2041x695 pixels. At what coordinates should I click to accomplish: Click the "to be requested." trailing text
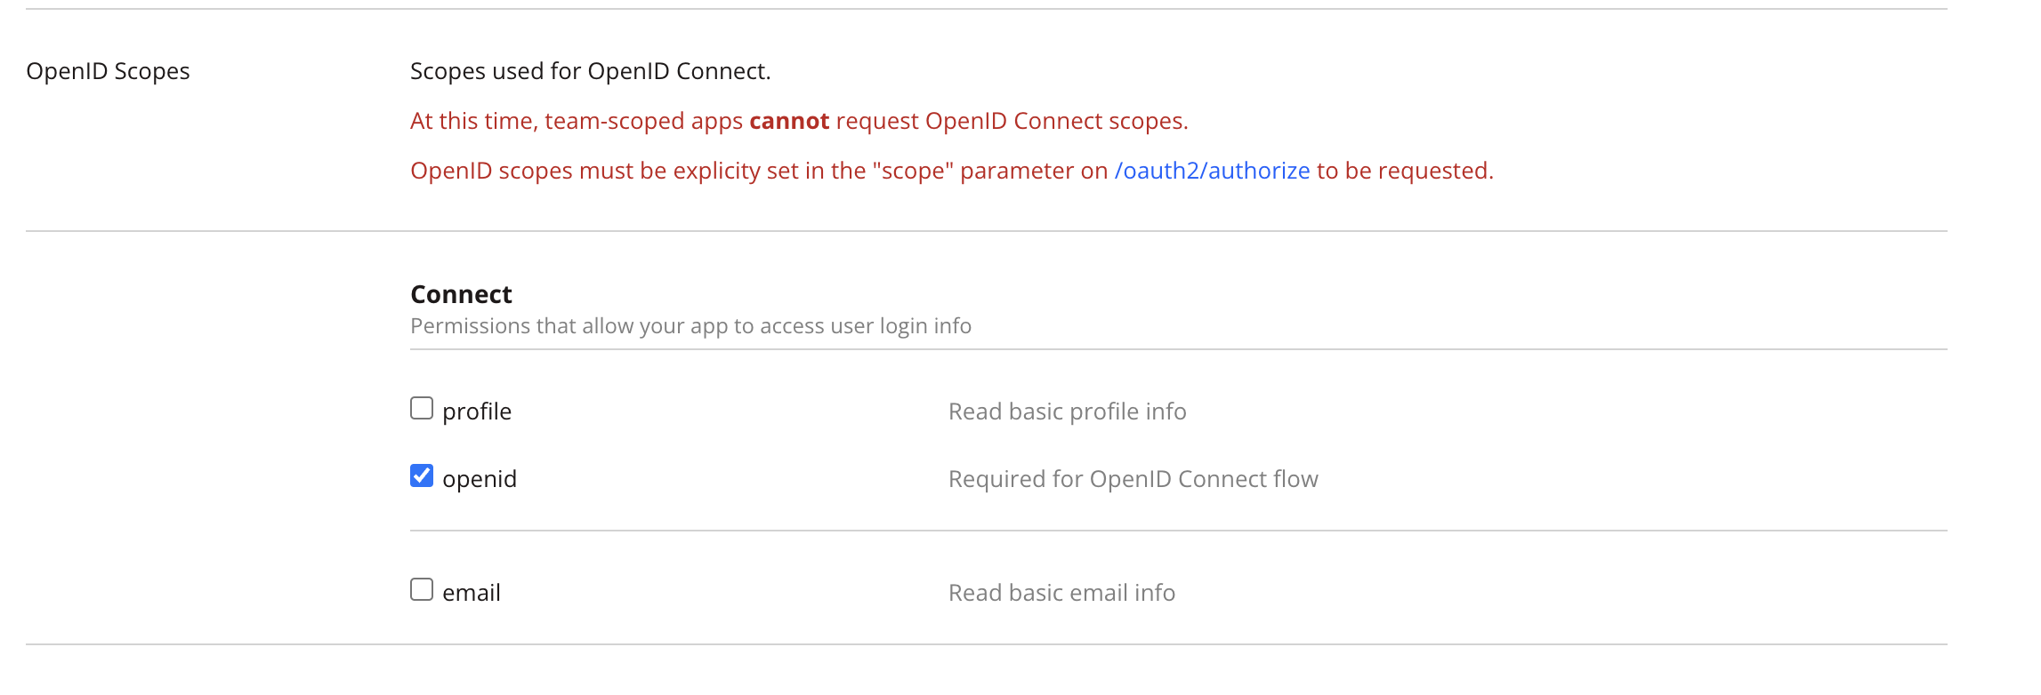(x=1405, y=171)
